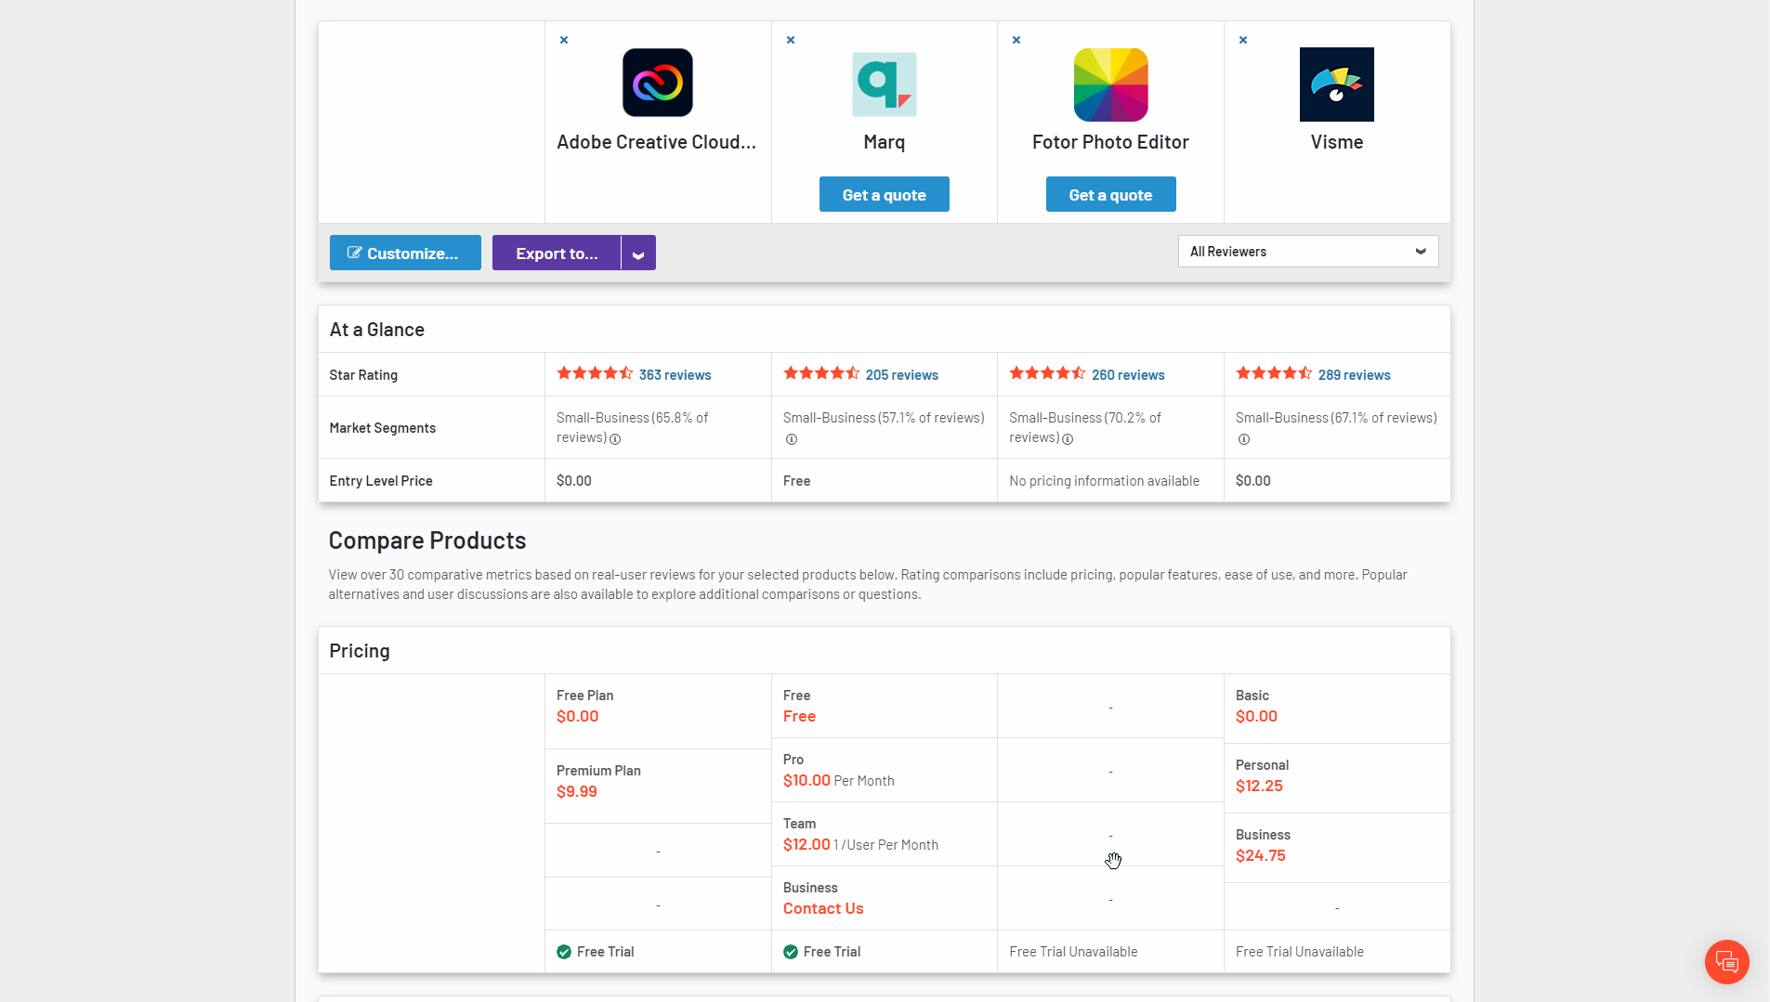Click Adobe Creative Cloud star rating
This screenshot has height=1002, width=1770.
click(595, 373)
